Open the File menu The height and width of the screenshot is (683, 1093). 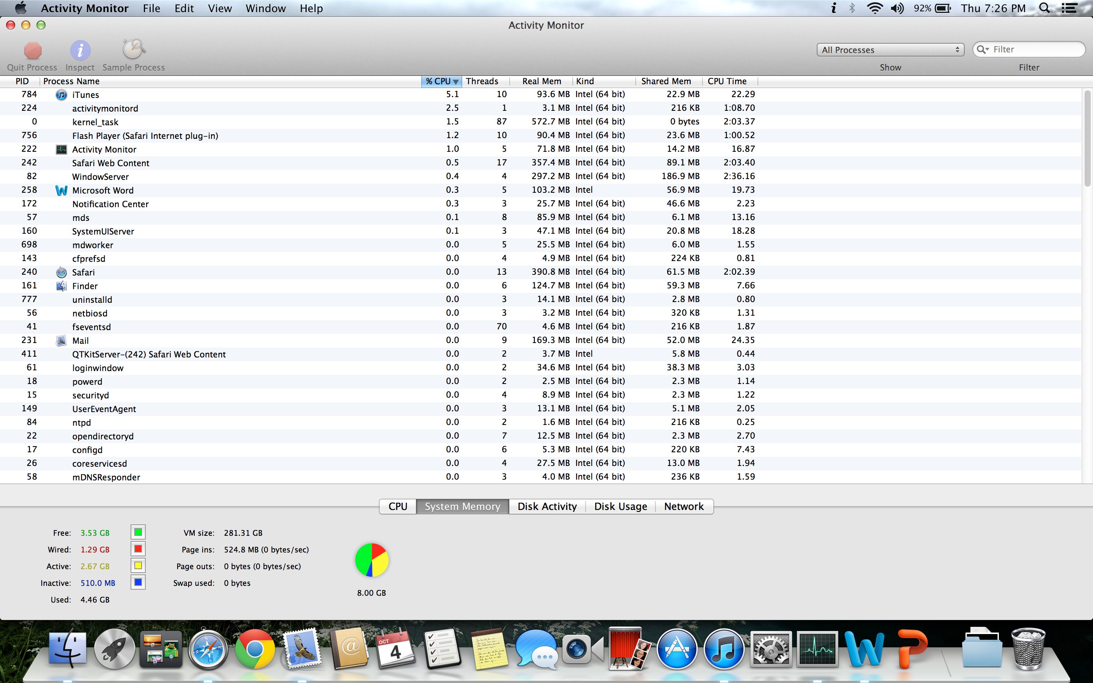(x=151, y=8)
